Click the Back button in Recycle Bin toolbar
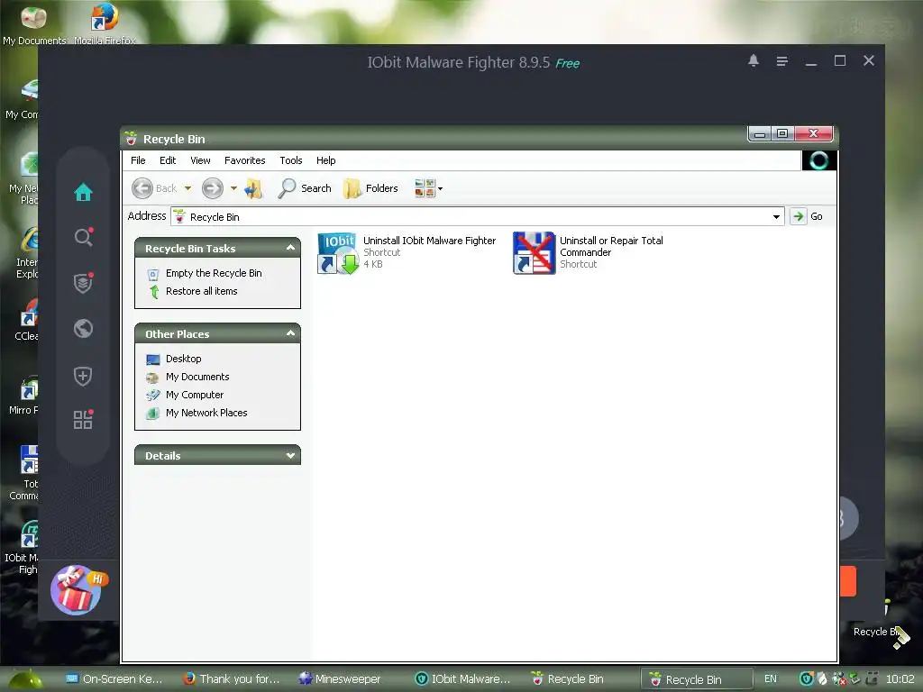 154,188
